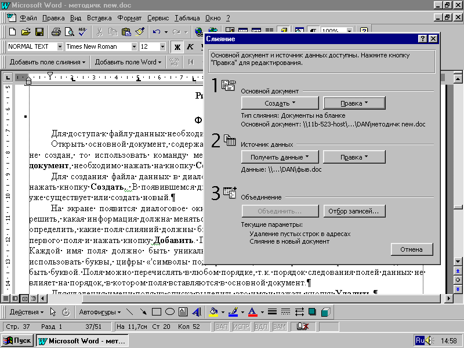The width and height of the screenshot is (464, 348).
Task: Create a new blank document
Action: (12, 31)
